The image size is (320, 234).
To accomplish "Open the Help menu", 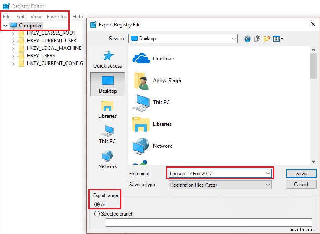I will click(78, 16).
